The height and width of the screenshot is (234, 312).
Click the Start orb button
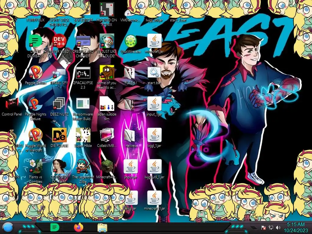point(8,228)
